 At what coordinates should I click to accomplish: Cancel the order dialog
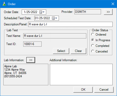pyautogui.click(x=104, y=90)
